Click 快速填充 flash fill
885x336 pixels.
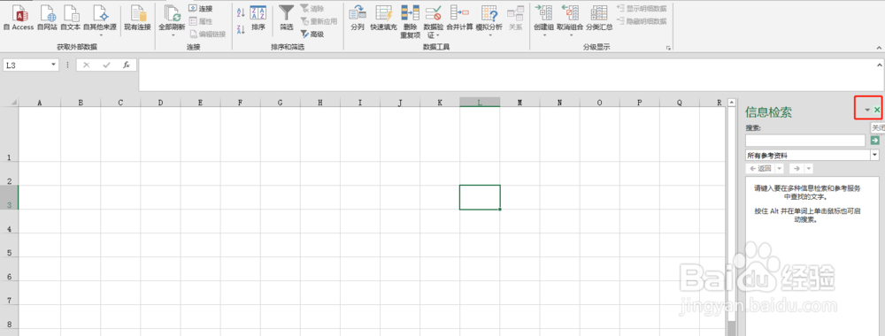point(384,18)
